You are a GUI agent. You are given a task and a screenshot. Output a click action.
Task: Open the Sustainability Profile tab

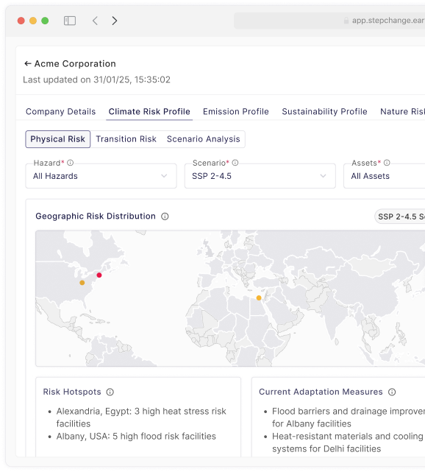click(324, 112)
